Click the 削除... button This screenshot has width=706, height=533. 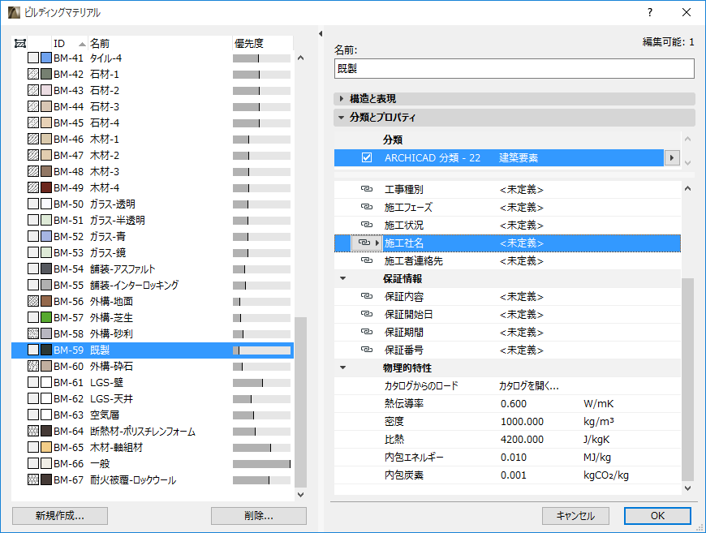point(258,515)
